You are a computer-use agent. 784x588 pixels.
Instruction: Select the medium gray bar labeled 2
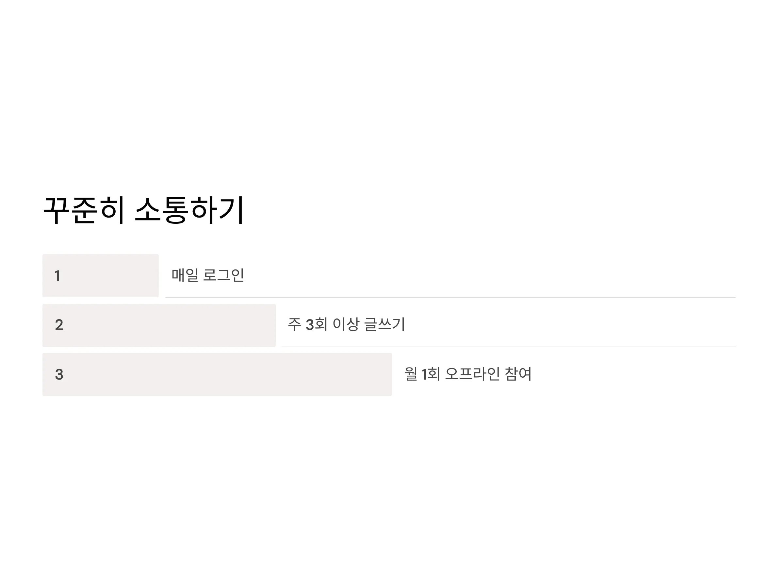pos(159,325)
